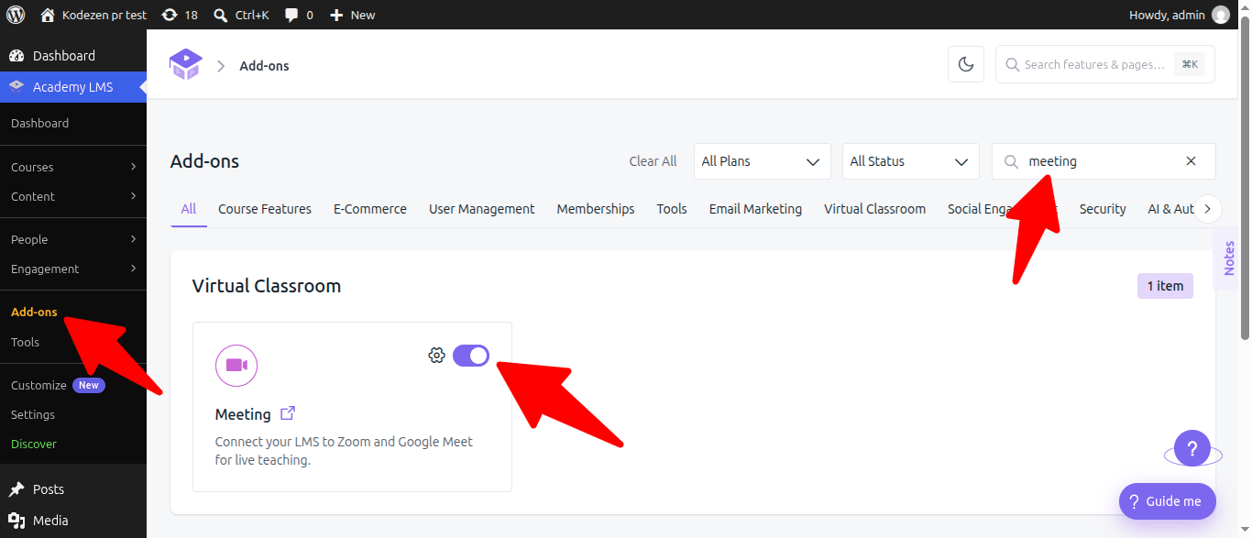Open the Ctrl+K search in admin bar
This screenshot has height=538, width=1252.
click(x=241, y=15)
